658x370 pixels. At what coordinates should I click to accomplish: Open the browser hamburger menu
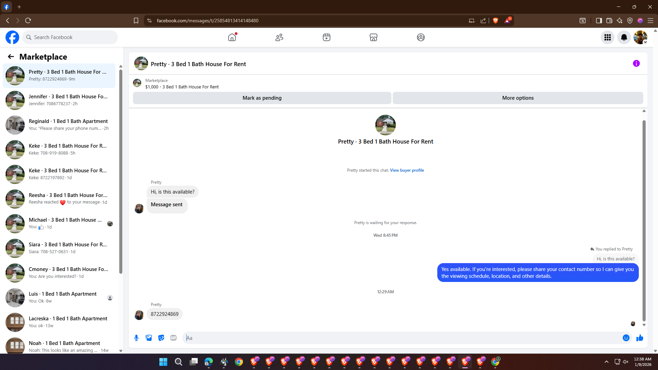point(650,21)
